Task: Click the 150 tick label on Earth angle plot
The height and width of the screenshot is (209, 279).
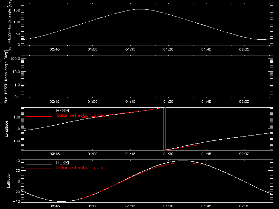Action: 16,10
